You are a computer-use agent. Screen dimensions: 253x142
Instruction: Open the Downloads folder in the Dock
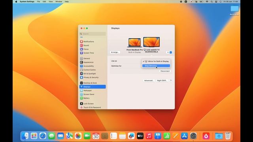tap(219, 136)
